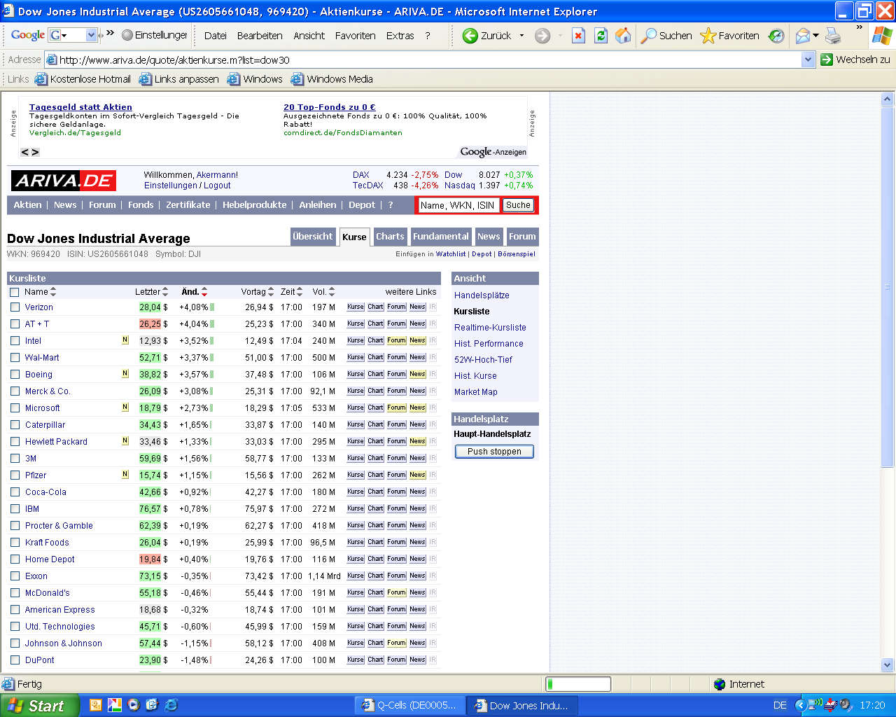The width and height of the screenshot is (896, 717).
Task: Sort the list by Änd. column arrows
Action: coord(204,292)
